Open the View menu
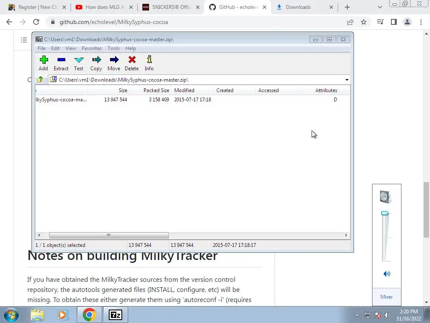The width and height of the screenshot is (430, 323). [71, 48]
